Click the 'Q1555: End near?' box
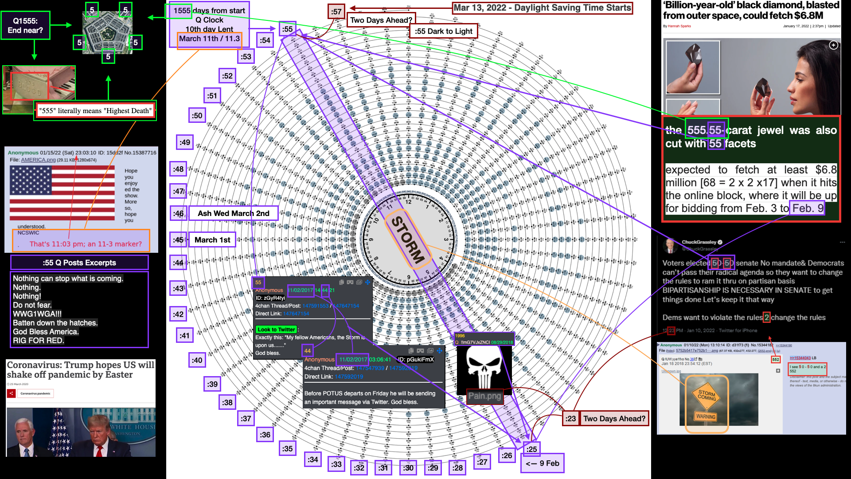Image resolution: width=851 pixels, height=479 pixels. tap(25, 26)
